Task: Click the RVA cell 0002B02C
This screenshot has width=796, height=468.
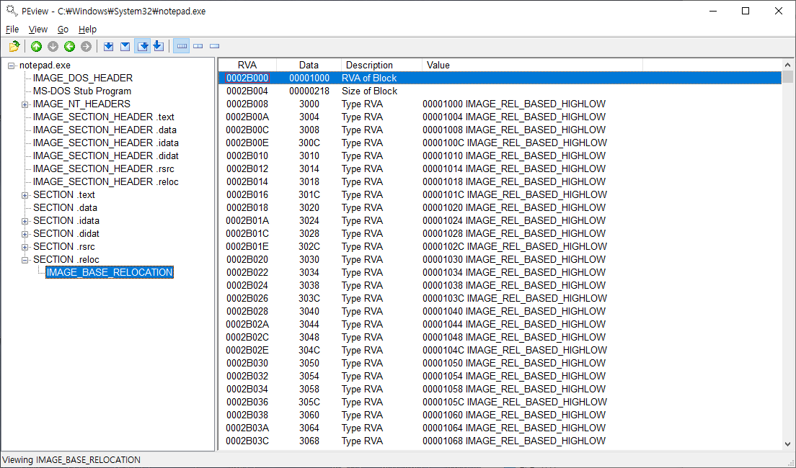Action: (247, 337)
